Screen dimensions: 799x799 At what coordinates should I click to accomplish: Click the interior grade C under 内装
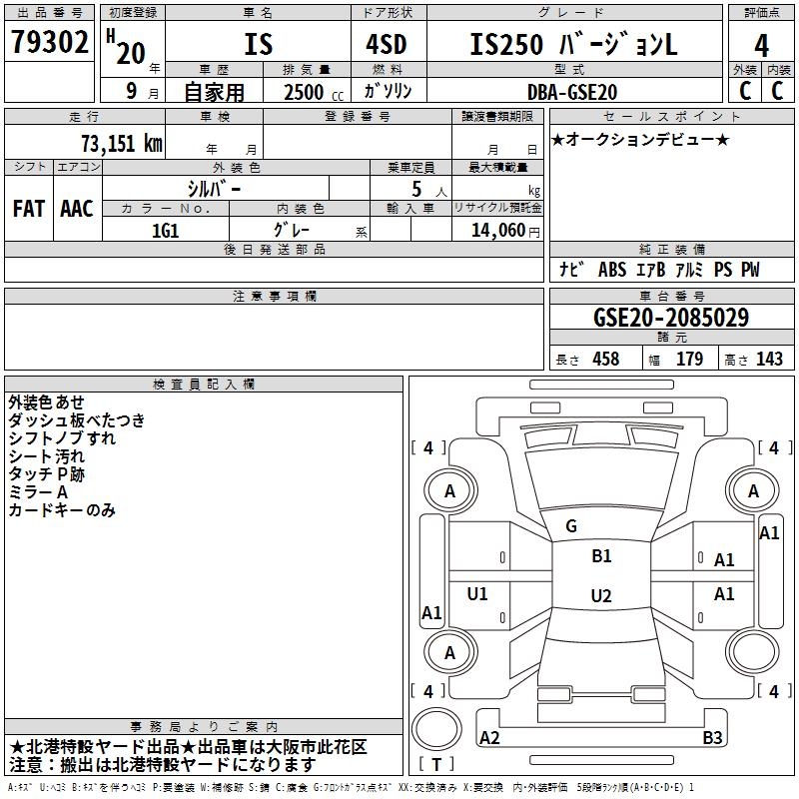pyautogui.click(x=777, y=91)
